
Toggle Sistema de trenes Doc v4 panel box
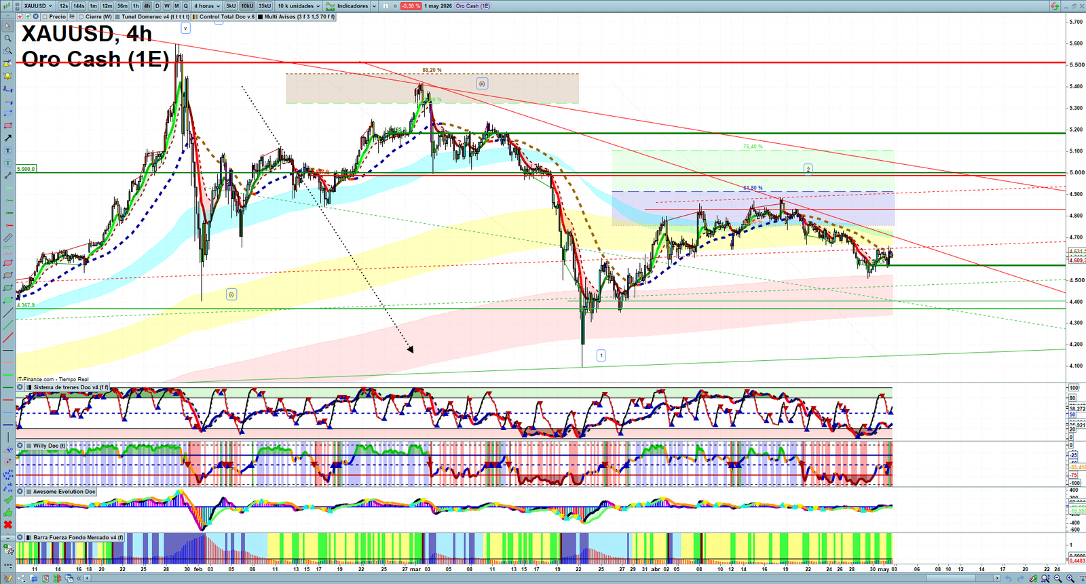(x=29, y=387)
